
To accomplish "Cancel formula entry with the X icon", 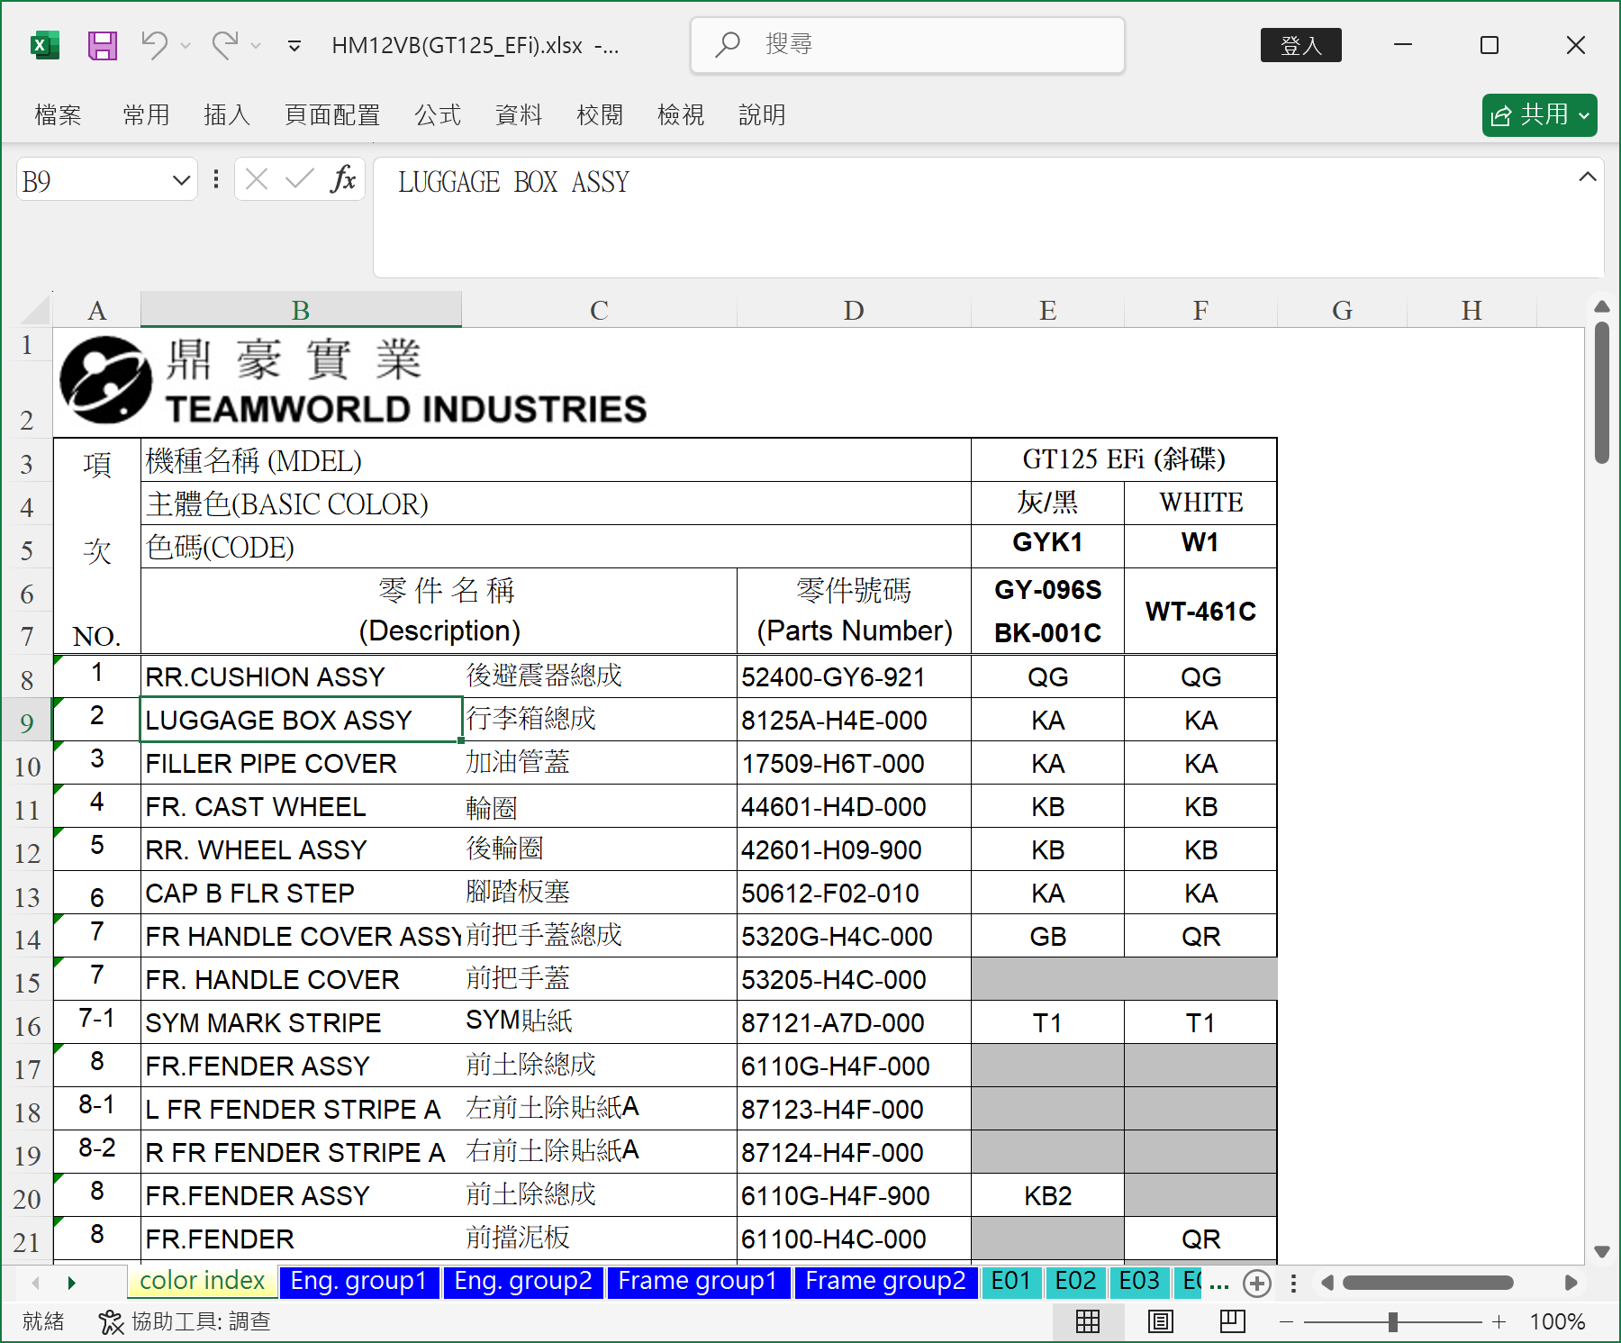I will tap(257, 180).
